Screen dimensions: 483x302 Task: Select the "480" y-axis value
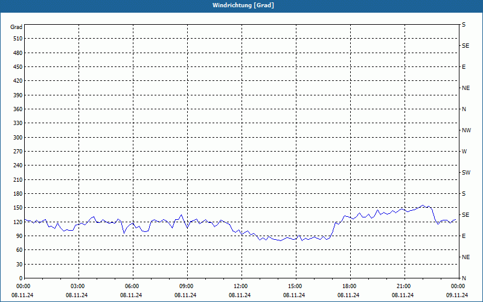[x=18, y=53]
